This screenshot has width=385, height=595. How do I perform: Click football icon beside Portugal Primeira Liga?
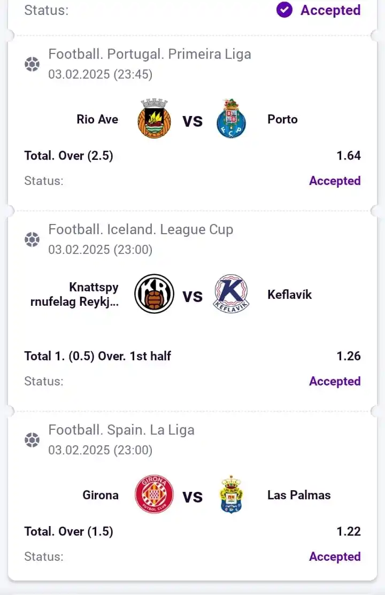(x=32, y=64)
